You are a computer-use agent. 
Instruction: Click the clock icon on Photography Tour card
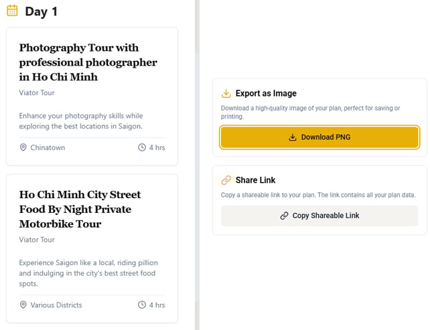pos(142,147)
